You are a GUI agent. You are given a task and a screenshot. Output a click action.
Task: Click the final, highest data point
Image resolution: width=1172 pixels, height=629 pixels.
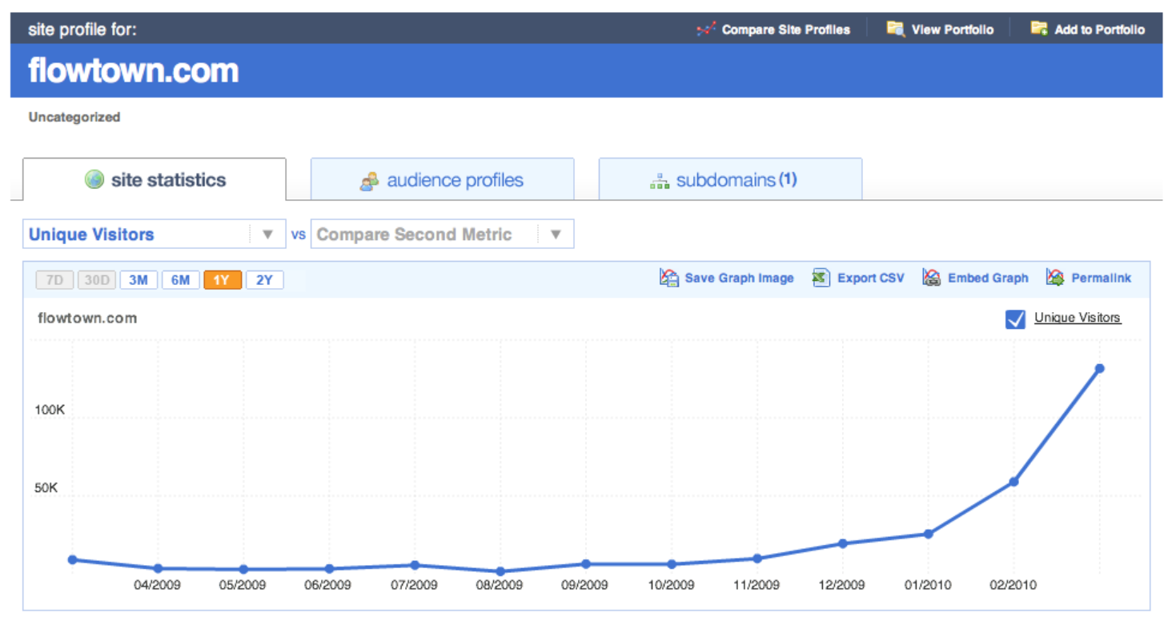point(1099,368)
